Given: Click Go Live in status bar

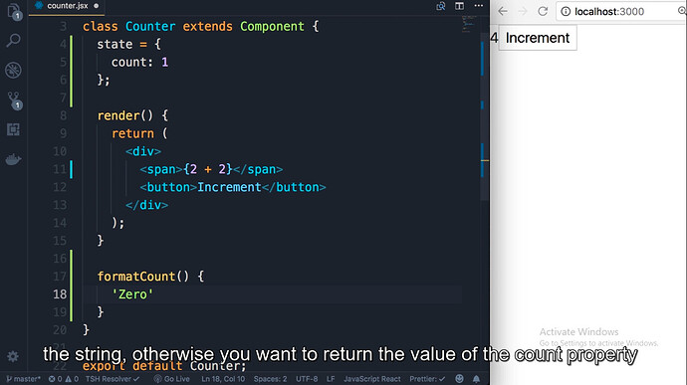Looking at the screenshot, I should tap(171, 379).
